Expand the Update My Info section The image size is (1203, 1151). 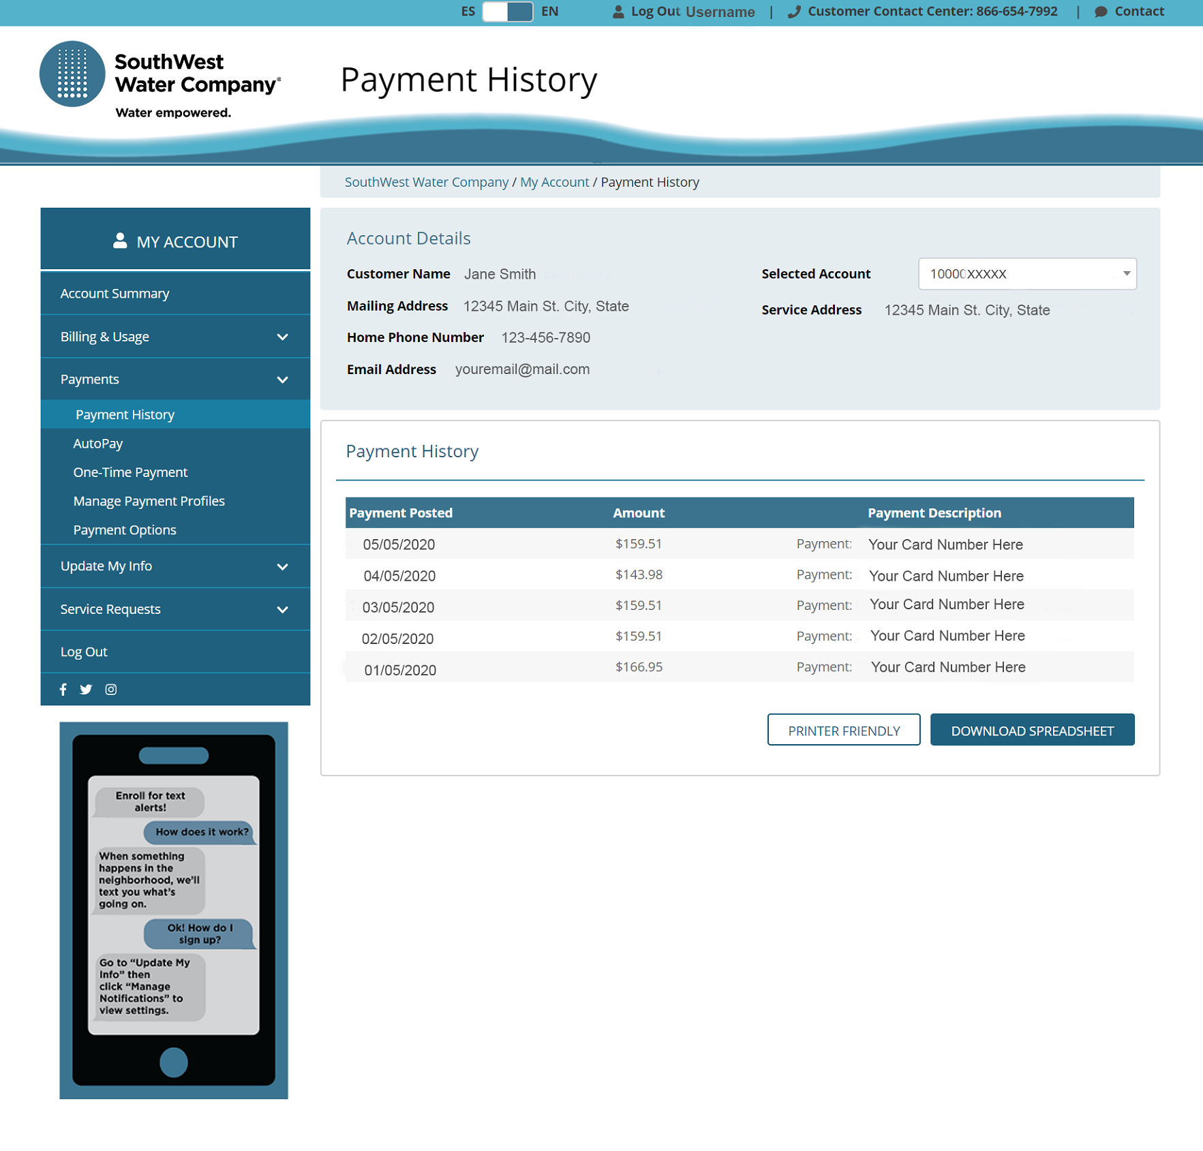point(282,566)
